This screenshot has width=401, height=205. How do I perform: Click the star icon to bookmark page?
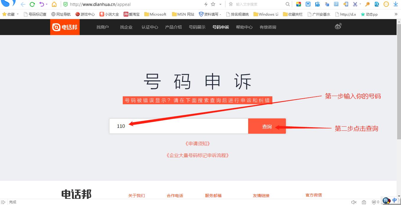click(x=213, y=4)
